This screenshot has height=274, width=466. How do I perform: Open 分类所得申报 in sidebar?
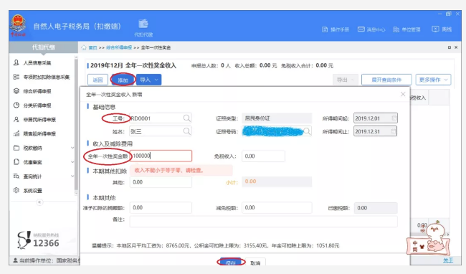click(x=33, y=105)
